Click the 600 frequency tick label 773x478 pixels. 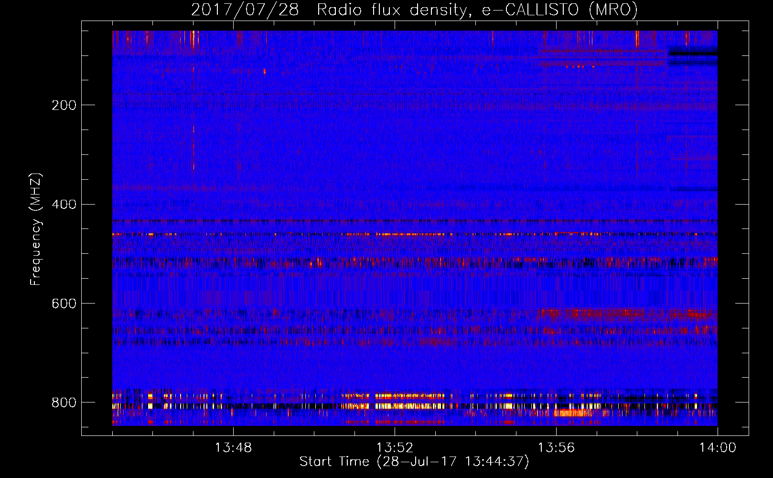tap(64, 304)
